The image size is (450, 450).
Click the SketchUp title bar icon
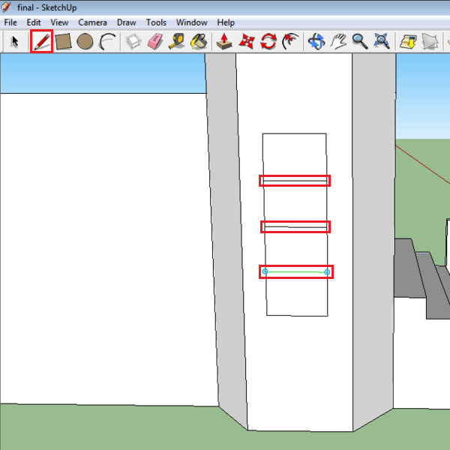(6, 7)
